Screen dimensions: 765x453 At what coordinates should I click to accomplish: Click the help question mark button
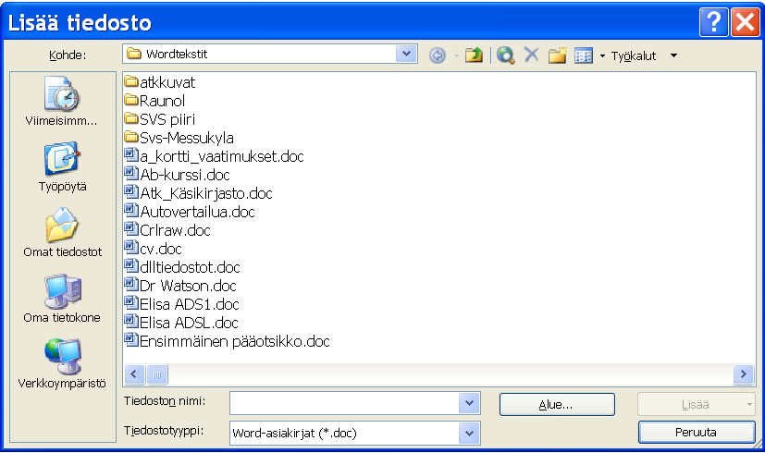[713, 22]
